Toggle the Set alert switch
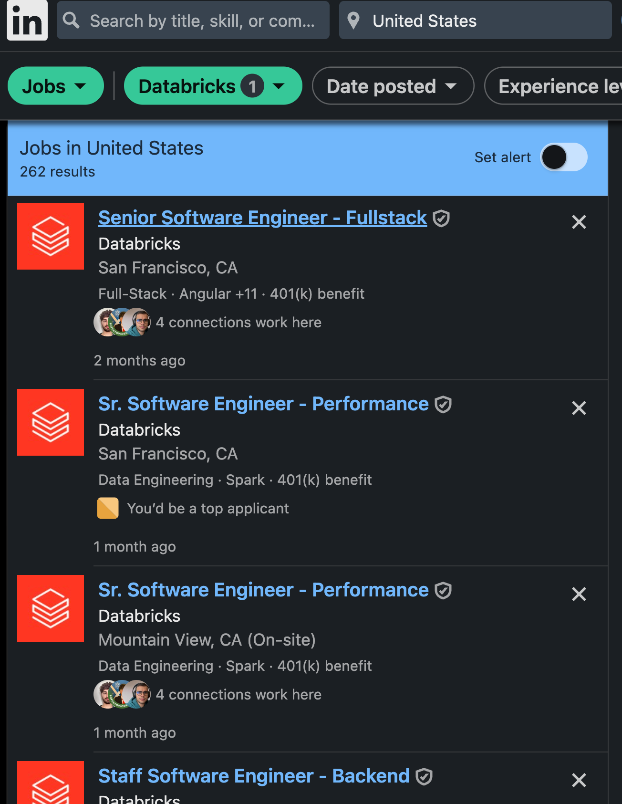The height and width of the screenshot is (804, 622). 563,157
